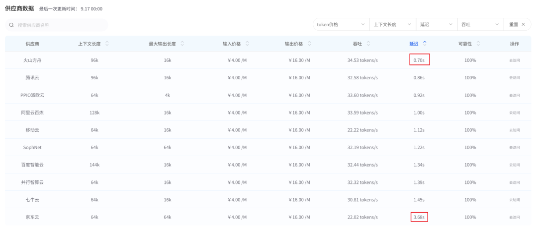Click the 22.02 tokens/s throughput cell
Viewport: 537px width, 229px height.
362,217
